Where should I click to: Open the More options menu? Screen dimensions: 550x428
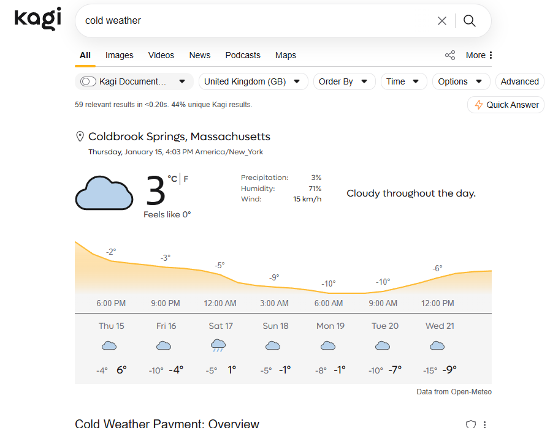tap(479, 55)
